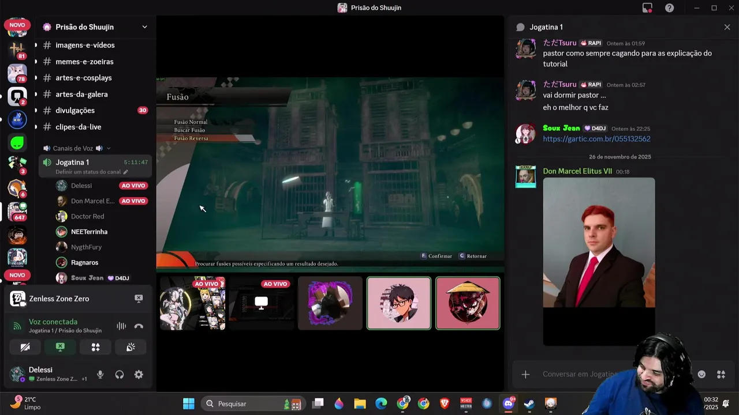The image size is (739, 415).
Task: Open memes-e-zoeiras channel
Action: (84, 62)
